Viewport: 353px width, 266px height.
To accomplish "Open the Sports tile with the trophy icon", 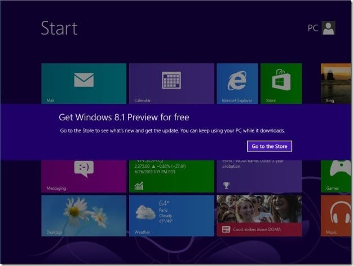I will pos(259,176).
